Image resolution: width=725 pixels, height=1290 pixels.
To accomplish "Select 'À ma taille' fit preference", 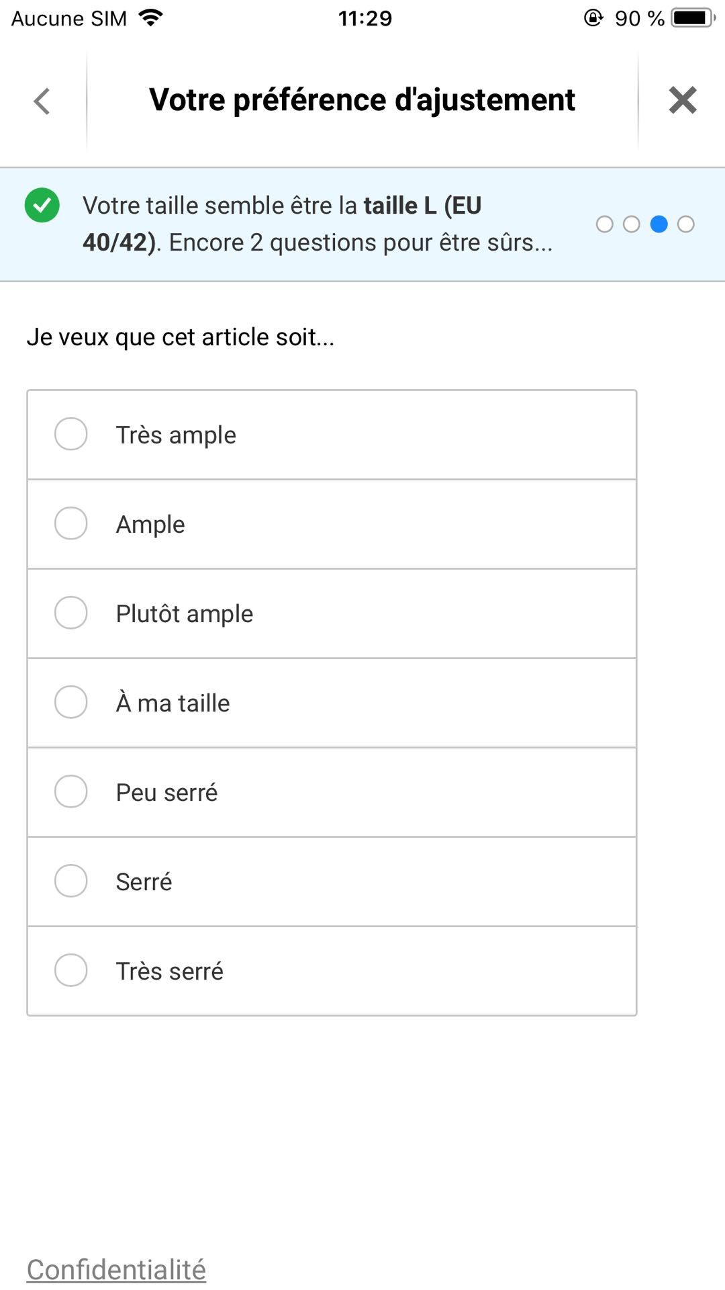I will click(71, 702).
